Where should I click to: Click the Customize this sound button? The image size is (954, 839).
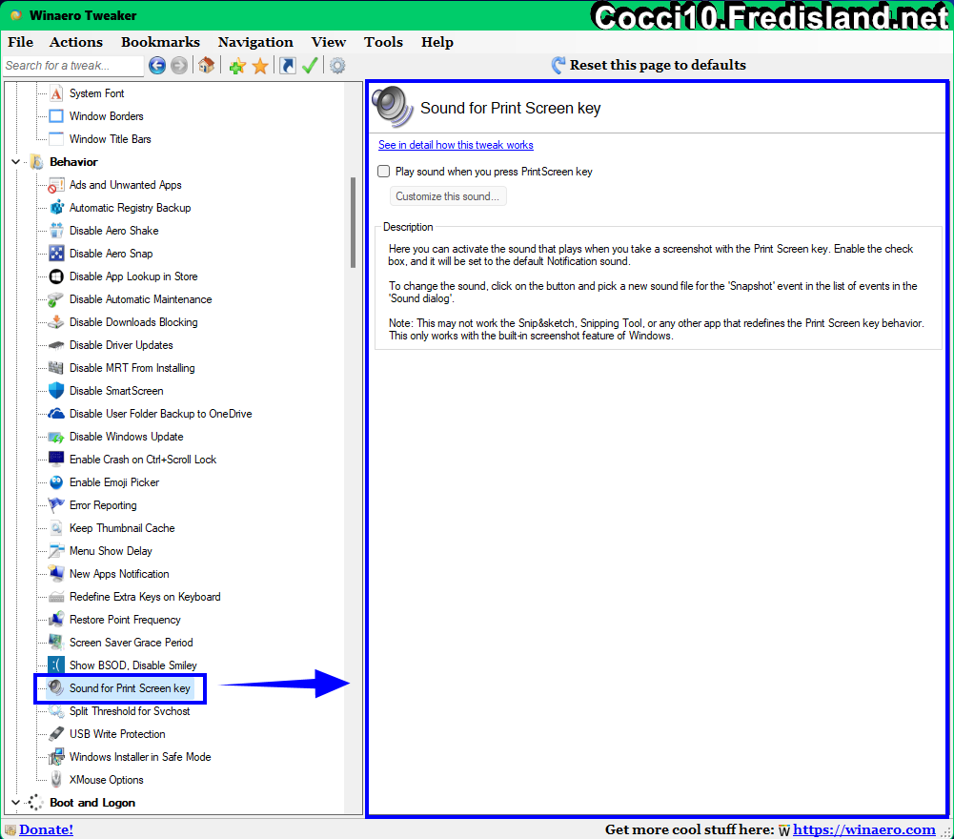point(448,196)
